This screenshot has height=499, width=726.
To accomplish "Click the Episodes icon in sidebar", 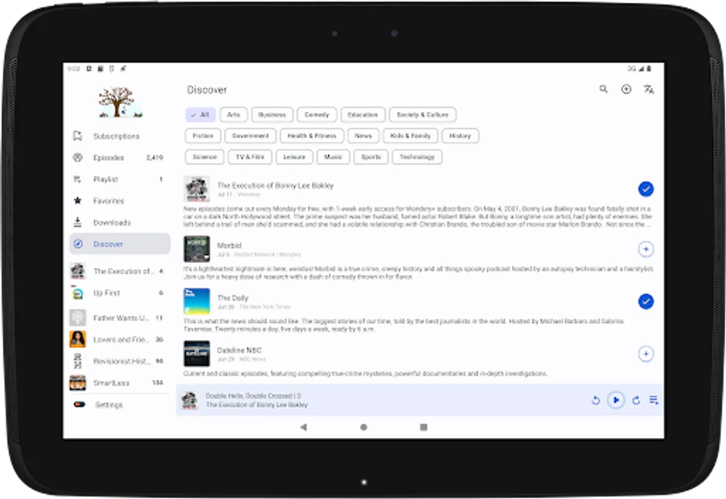I will tap(78, 157).
